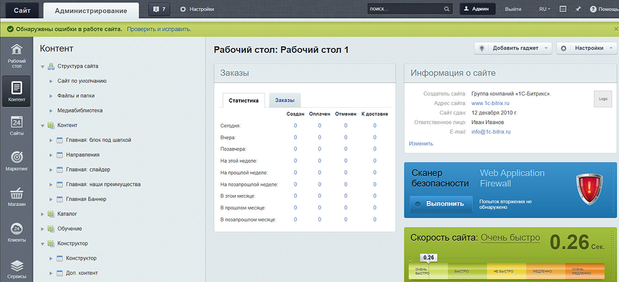Collapse the Структура сайта tree node
619x282 pixels.
[42, 66]
